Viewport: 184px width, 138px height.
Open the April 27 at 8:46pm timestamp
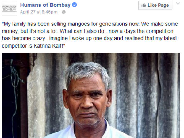(39, 12)
